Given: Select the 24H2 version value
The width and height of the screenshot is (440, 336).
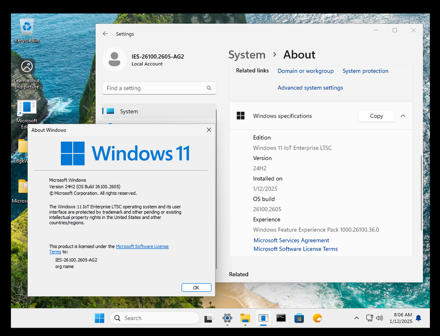Looking at the screenshot, I should pos(259,168).
